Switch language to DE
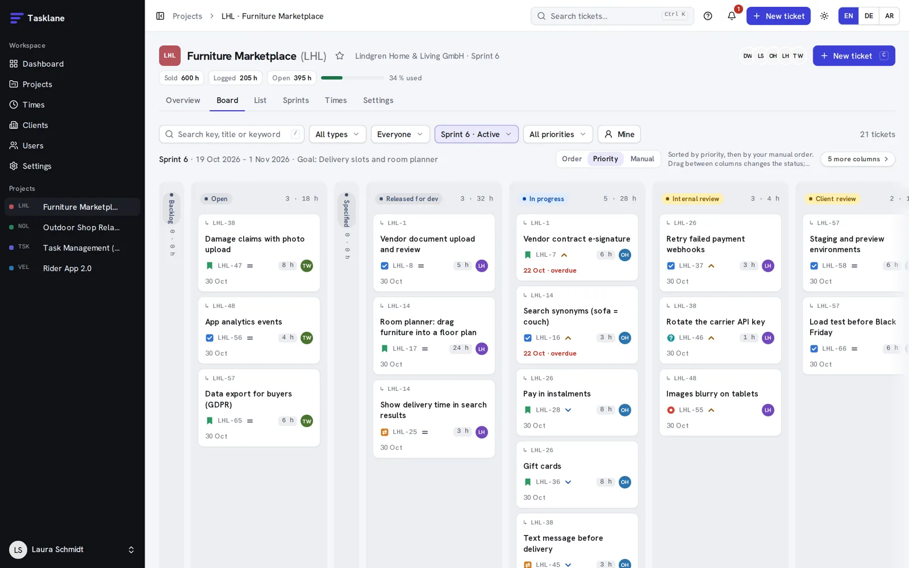 click(x=869, y=16)
